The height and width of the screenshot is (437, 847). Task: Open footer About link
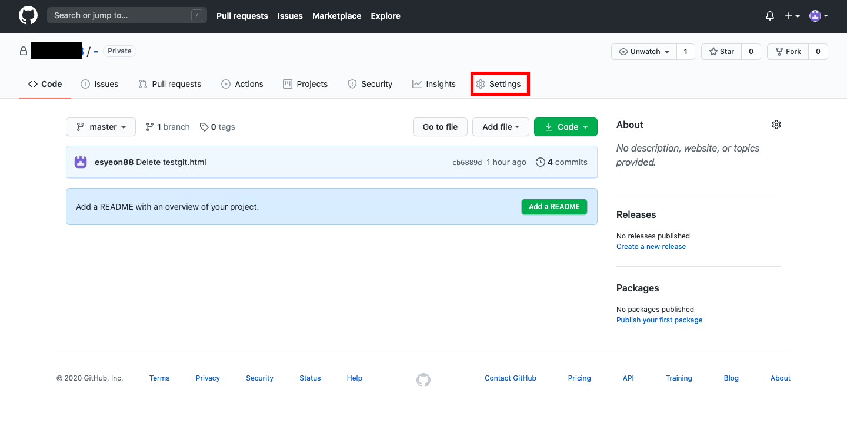pos(781,378)
